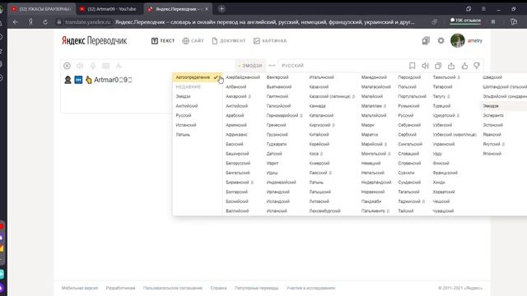This screenshot has width=527, height=296.
Task: Switch to the Картинка mode tab
Action: tap(270, 40)
